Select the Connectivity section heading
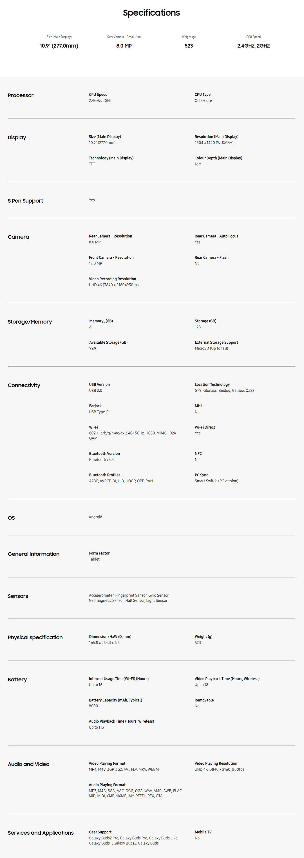Viewport: 304px width, 858px height. 24,385
